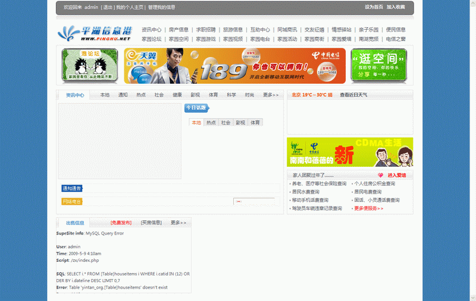
Task: Select 体育 sub-tab under 今日话题
Action: 255,122
